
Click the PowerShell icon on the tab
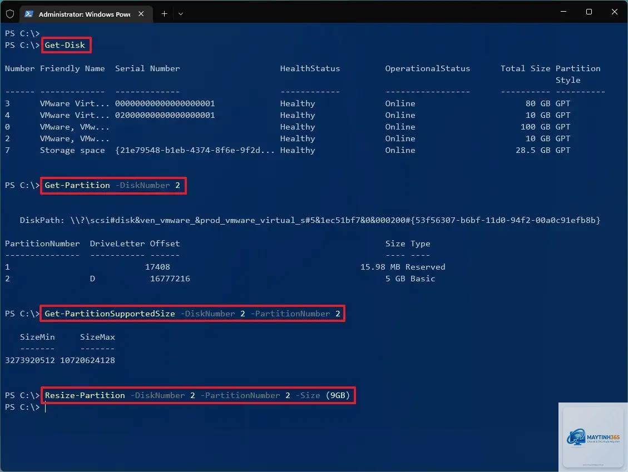click(x=29, y=14)
